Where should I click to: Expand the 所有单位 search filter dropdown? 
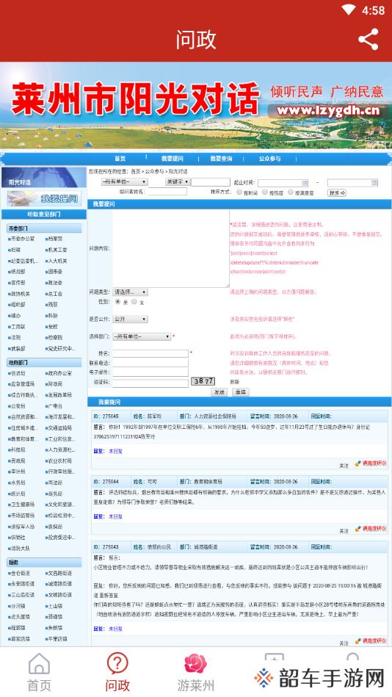(125, 182)
